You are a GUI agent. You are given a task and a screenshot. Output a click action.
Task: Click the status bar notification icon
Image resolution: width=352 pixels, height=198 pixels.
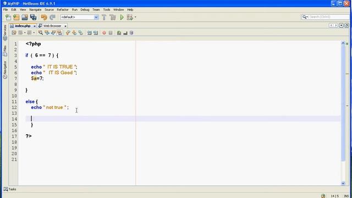pyautogui.click(x=323, y=196)
